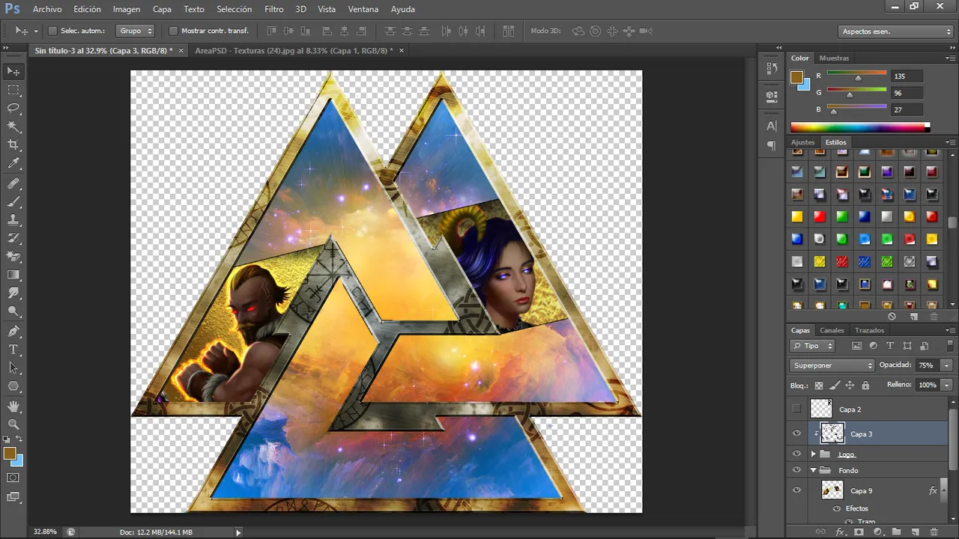Select the Healing Brush tool

click(x=13, y=183)
